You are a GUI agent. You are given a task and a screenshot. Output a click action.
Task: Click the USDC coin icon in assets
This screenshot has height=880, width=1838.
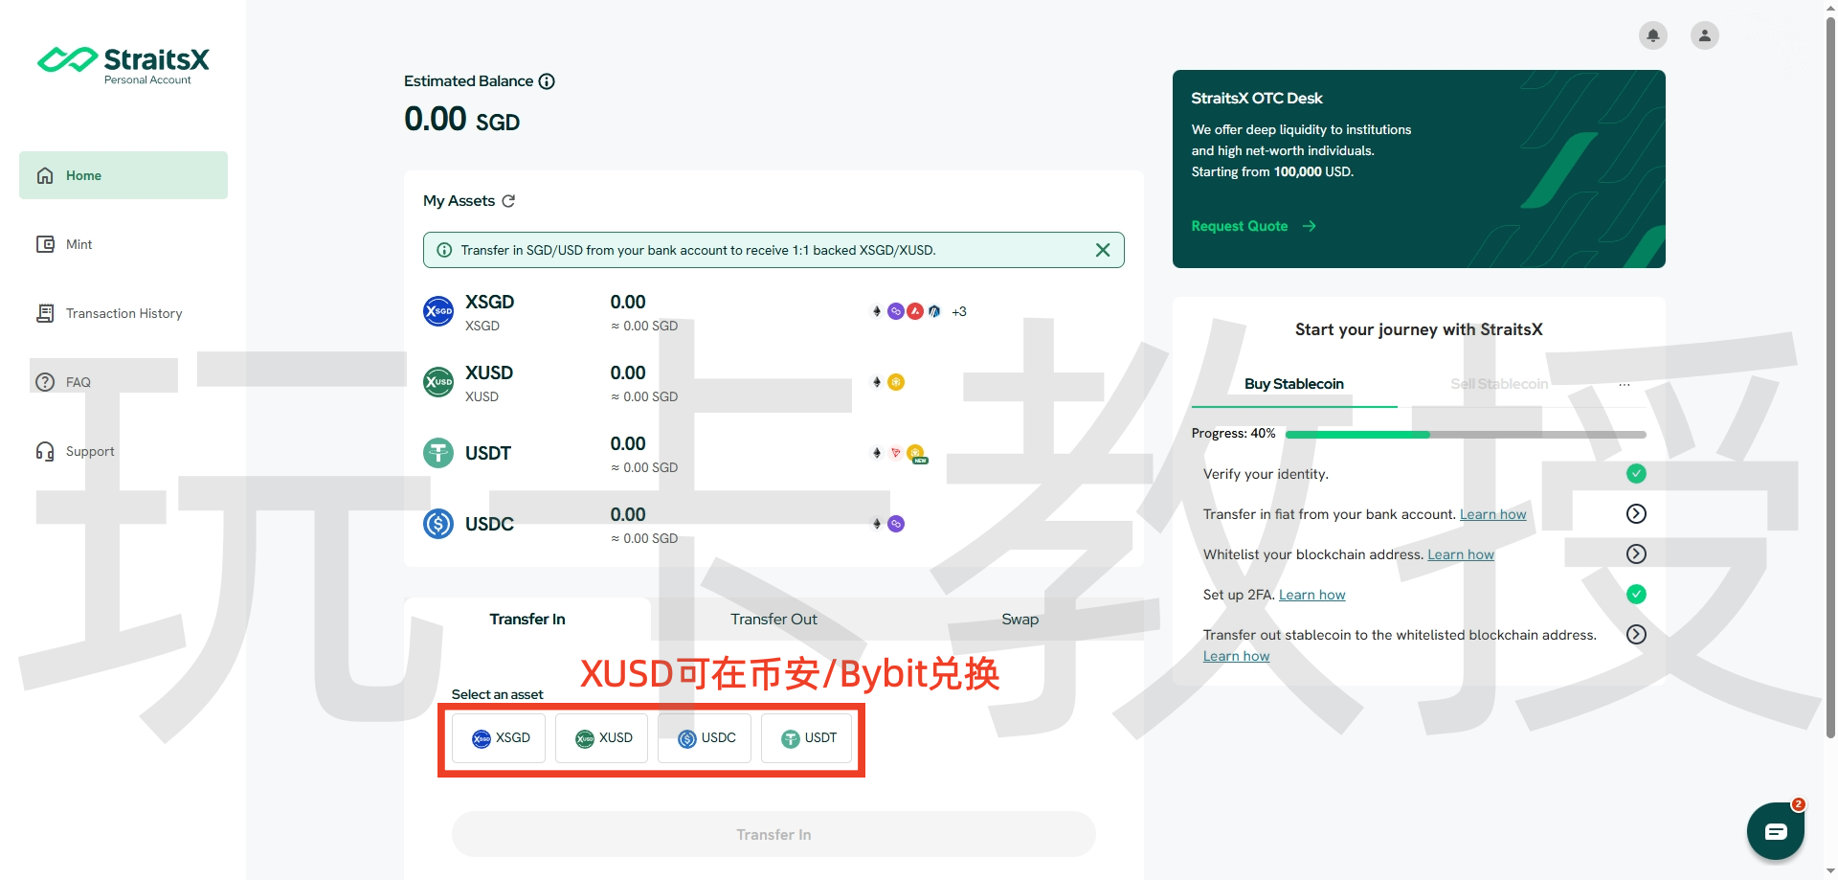pos(438,524)
